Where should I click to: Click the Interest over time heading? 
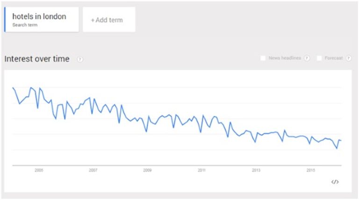pyautogui.click(x=37, y=59)
